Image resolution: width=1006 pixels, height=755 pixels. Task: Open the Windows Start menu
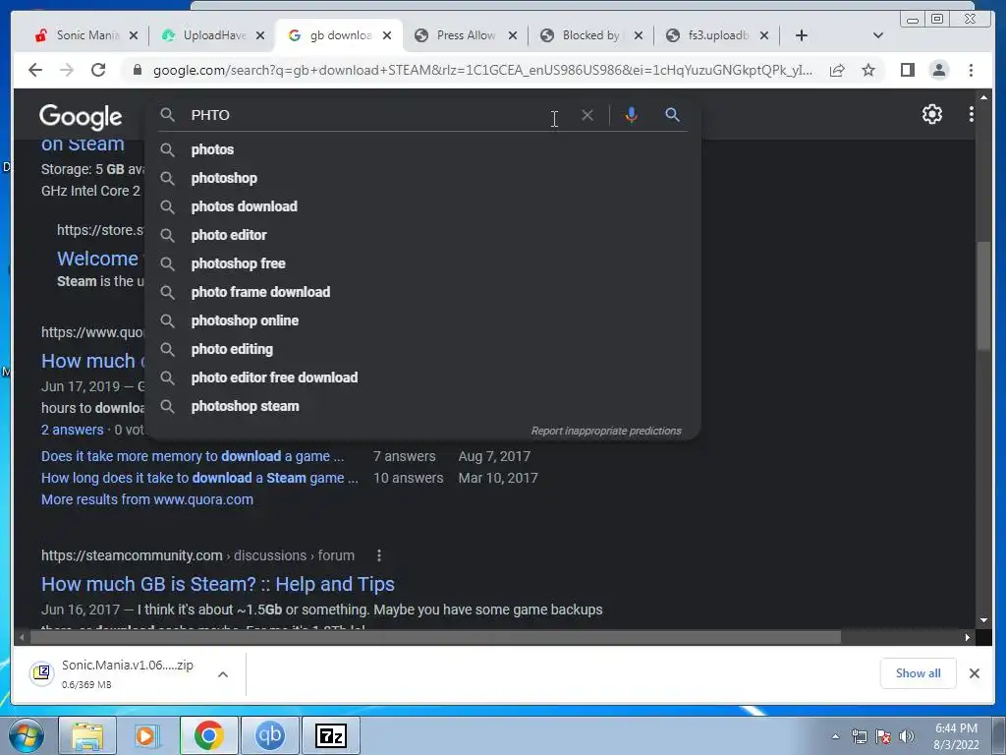(27, 735)
